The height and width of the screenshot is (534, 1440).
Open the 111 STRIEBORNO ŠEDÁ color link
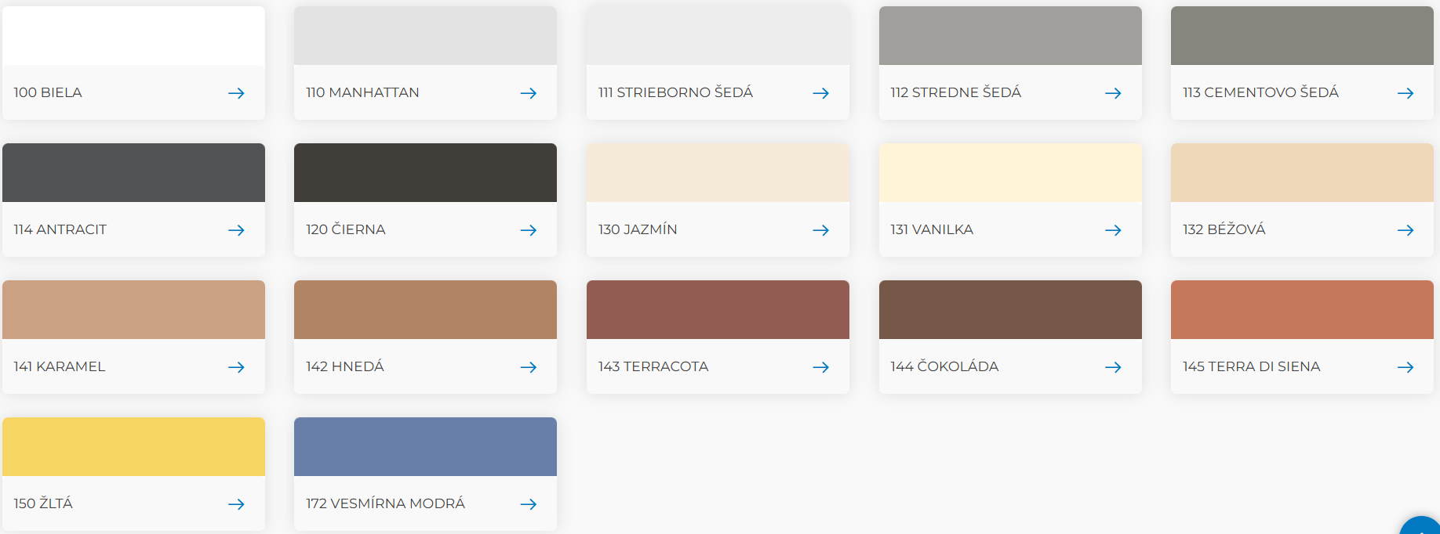point(675,92)
